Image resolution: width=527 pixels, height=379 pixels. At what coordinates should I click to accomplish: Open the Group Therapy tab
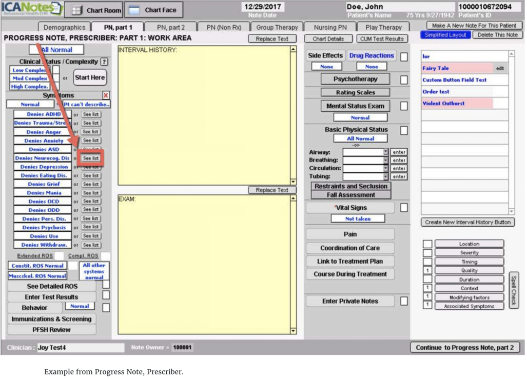tap(277, 27)
